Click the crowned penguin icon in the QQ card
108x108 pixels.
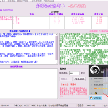pyautogui.click(x=96, y=93)
